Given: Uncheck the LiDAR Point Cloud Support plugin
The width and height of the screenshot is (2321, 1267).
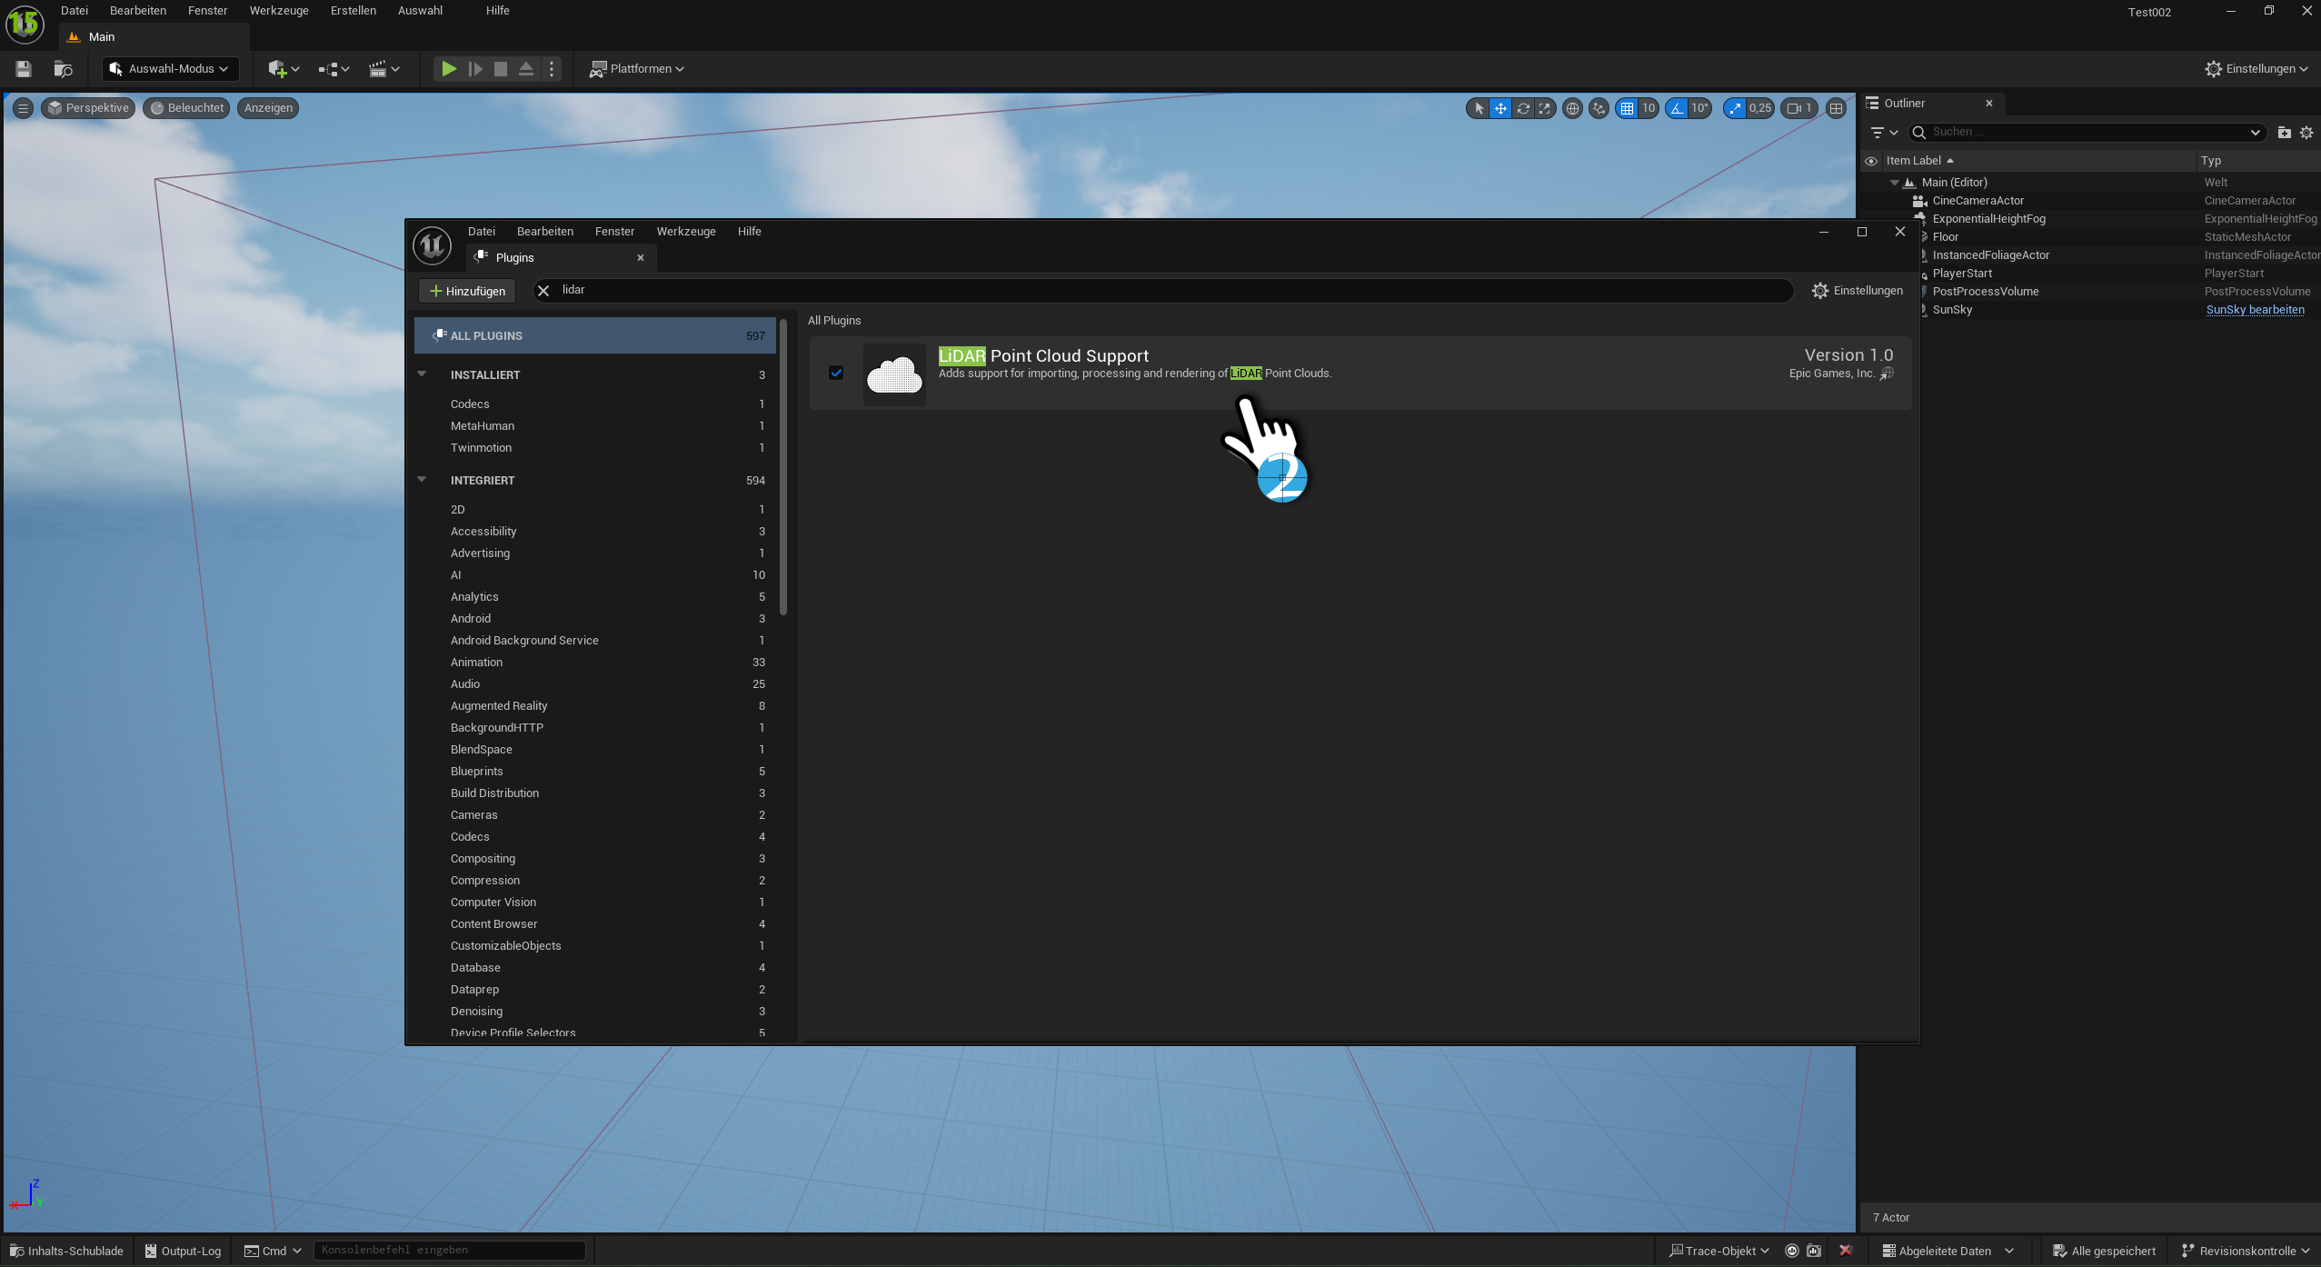Looking at the screenshot, I should pyautogui.click(x=836, y=373).
